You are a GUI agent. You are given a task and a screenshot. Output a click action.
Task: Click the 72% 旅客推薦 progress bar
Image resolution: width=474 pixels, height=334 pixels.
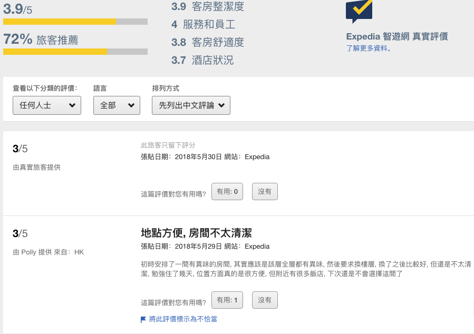[x=75, y=52]
